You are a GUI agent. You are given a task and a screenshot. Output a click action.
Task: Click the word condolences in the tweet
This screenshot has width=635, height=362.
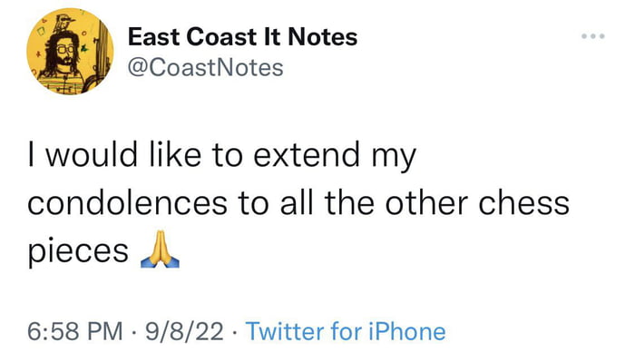pyautogui.click(x=127, y=203)
